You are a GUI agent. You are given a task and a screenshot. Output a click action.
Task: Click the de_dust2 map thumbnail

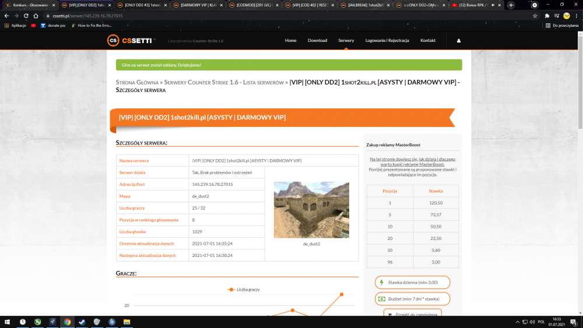[x=311, y=210]
